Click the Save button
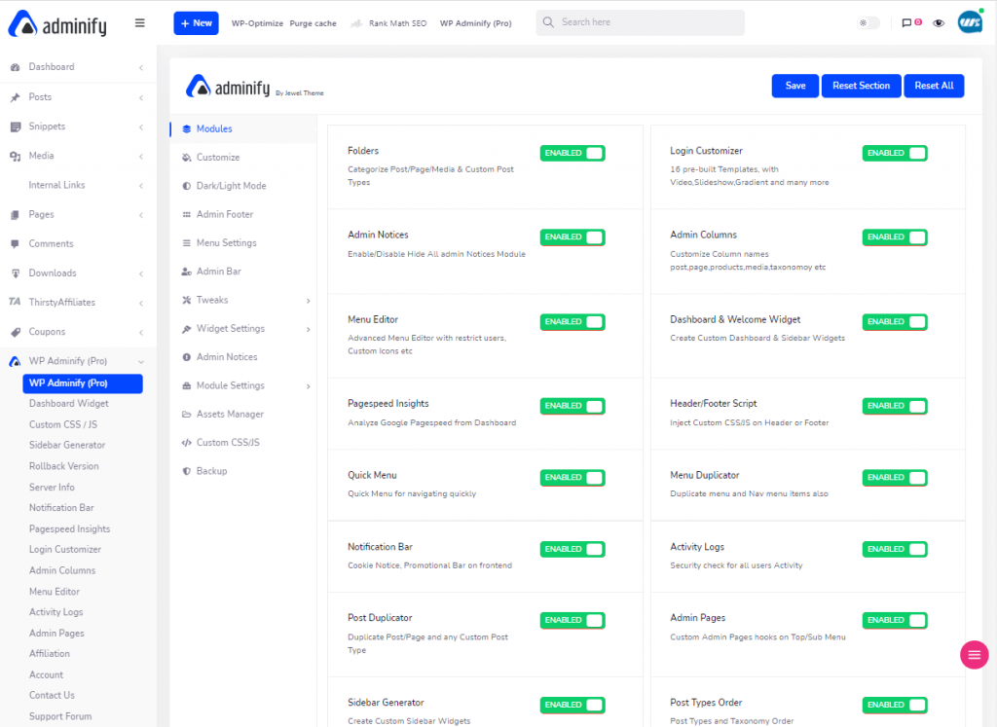Viewport: 997px width, 727px height. pyautogui.click(x=794, y=86)
